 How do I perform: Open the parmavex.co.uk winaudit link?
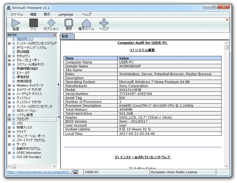click(x=39, y=172)
